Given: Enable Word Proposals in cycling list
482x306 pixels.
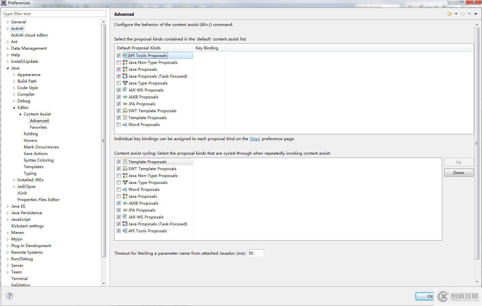Looking at the screenshot, I should click(x=119, y=189).
